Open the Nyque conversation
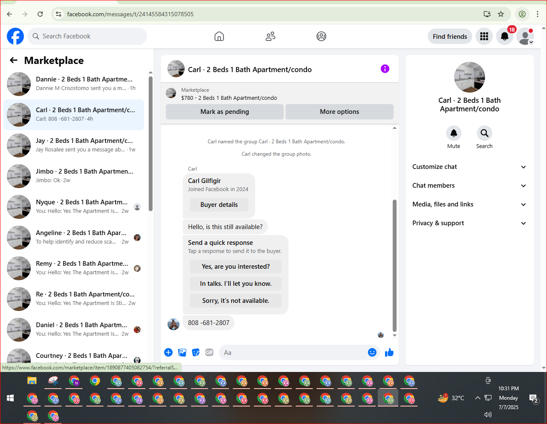This screenshot has height=424, width=547. (74, 207)
